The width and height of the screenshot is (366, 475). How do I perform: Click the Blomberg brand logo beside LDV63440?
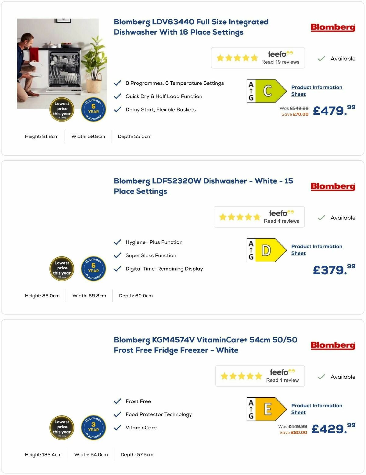333,27
